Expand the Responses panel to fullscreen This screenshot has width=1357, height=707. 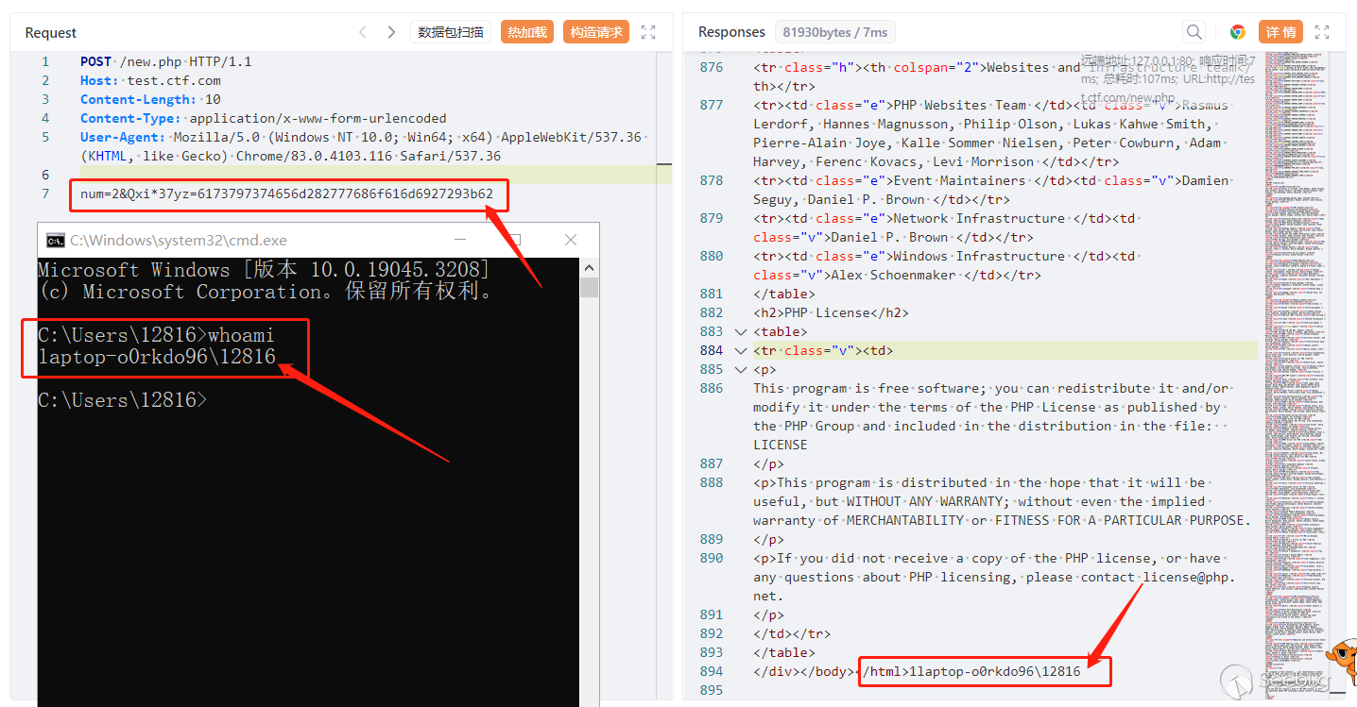[1322, 32]
